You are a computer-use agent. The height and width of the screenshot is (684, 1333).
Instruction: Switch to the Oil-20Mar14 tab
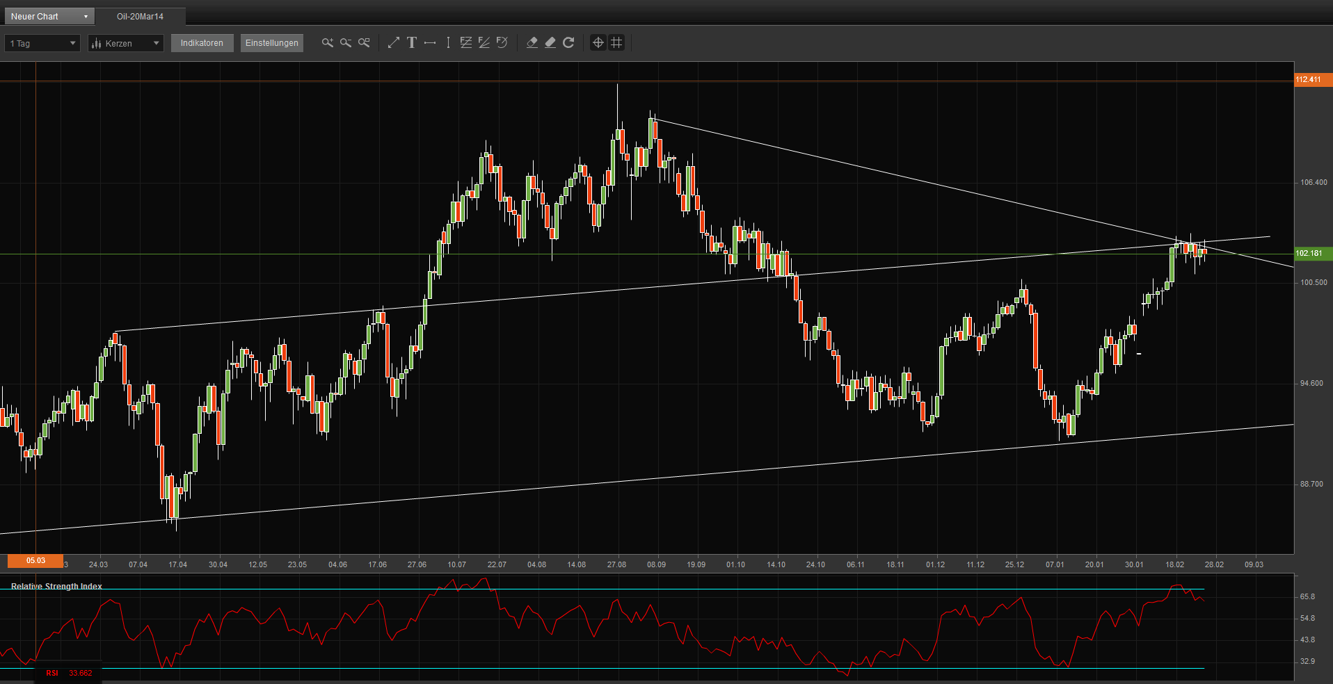141,15
